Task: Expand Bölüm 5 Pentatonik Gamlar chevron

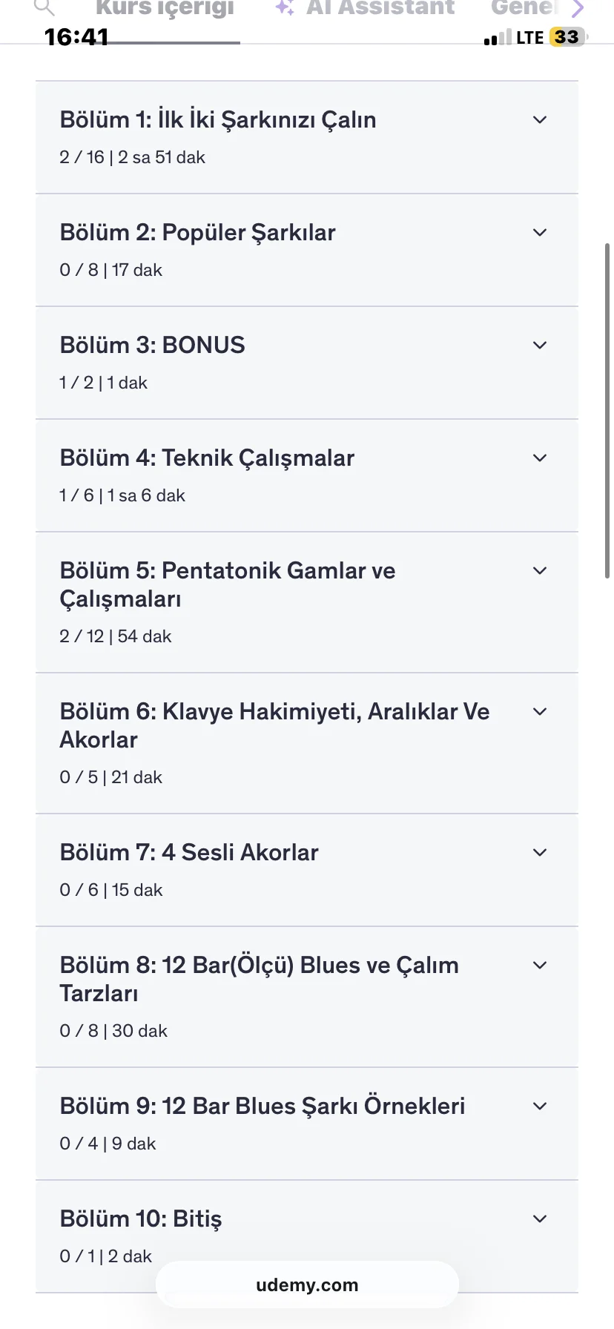Action: pos(540,571)
